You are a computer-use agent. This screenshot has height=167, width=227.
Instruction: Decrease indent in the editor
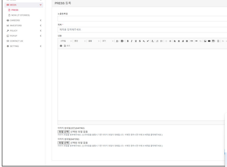point(166,41)
